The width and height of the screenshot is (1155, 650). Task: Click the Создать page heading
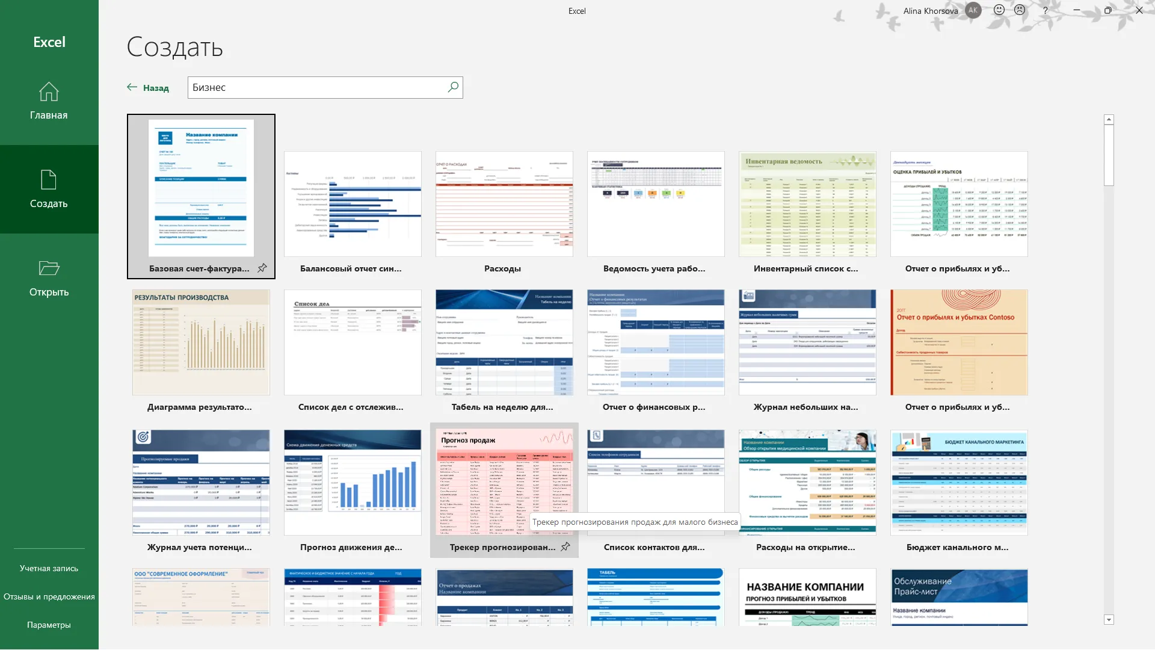click(174, 47)
